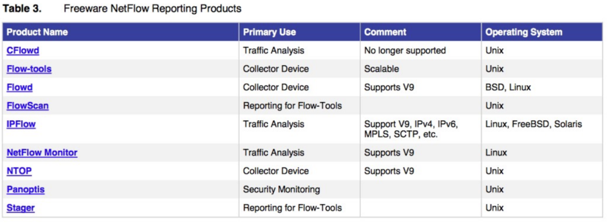Select the Comment column header
The width and height of the screenshot is (608, 224).
(x=421, y=32)
